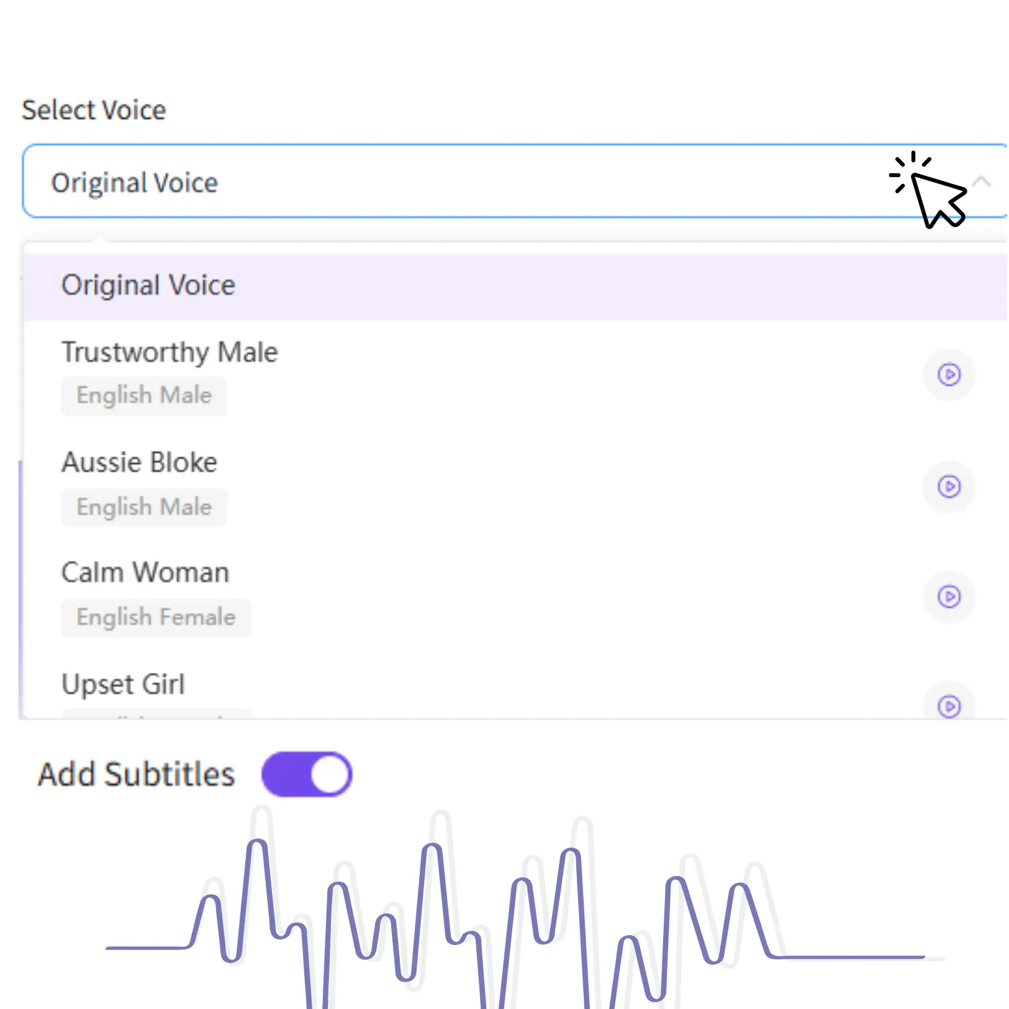1009x1009 pixels.
Task: Click the English Male tag under Trustworthy Male
Action: coord(144,396)
